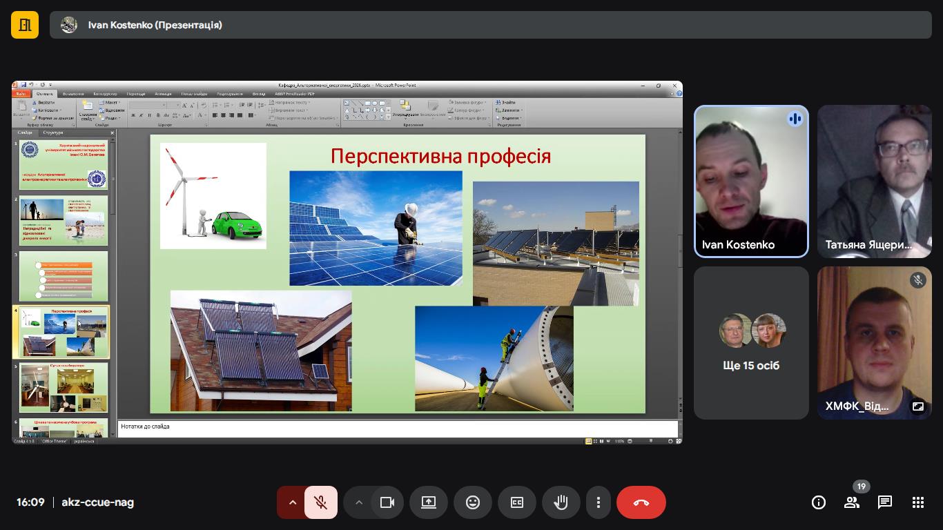Click the speaking indicator on Ivan Kostenko's tile
The height and width of the screenshot is (530, 943).
click(x=795, y=119)
